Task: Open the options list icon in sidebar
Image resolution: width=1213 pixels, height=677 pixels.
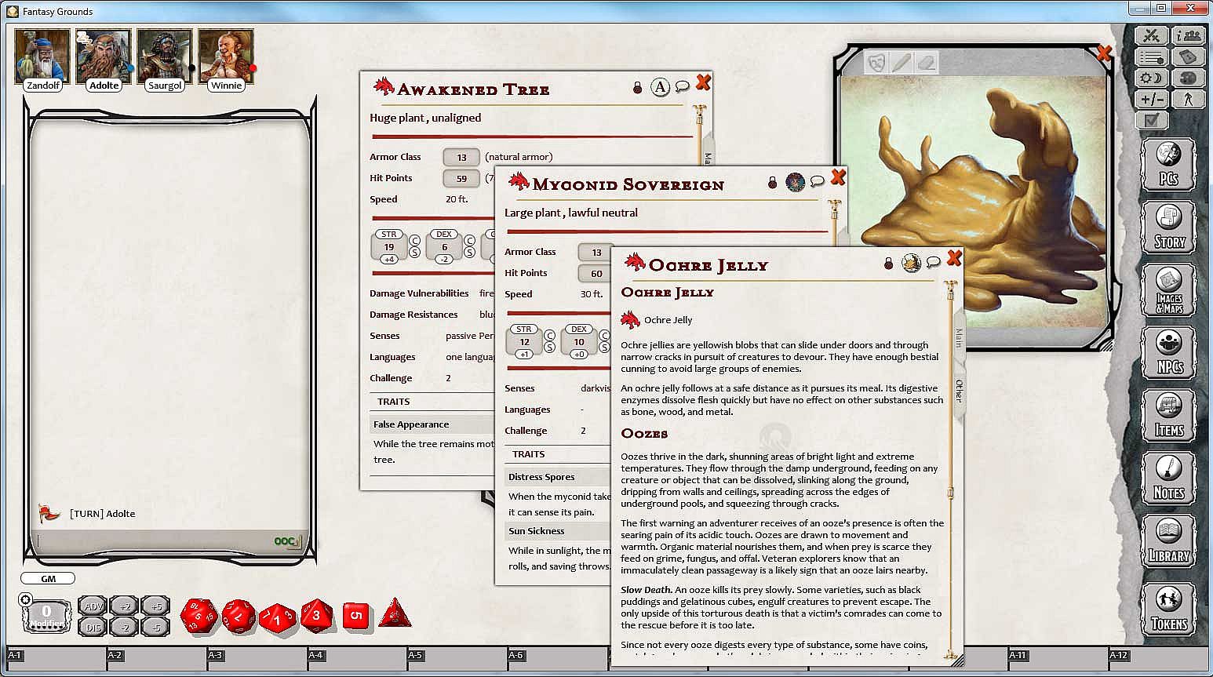Action: click(1151, 57)
